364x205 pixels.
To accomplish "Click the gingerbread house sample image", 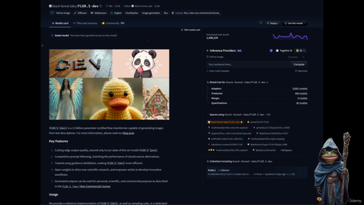I will click(156, 99).
